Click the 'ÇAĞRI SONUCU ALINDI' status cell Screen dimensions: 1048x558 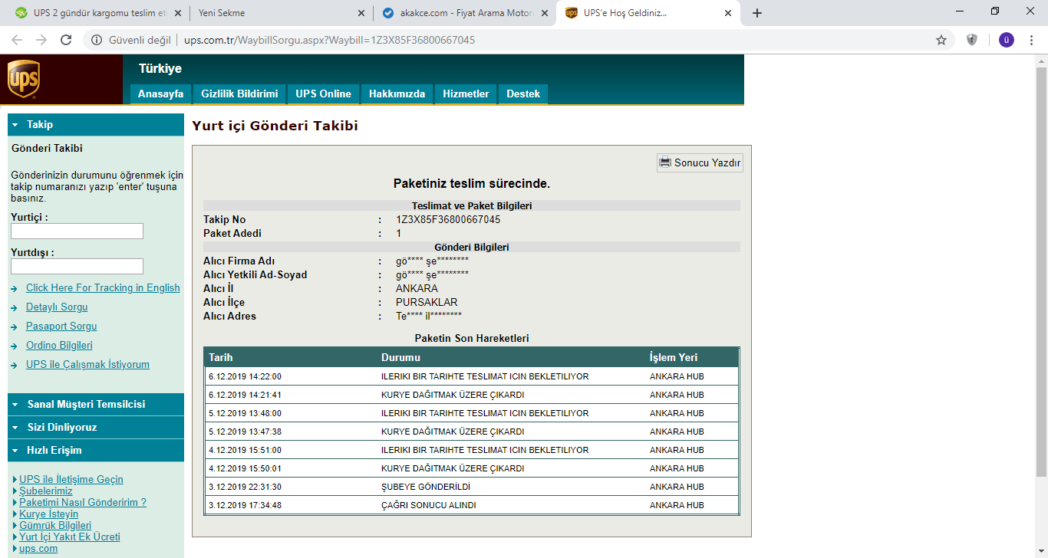(x=429, y=505)
